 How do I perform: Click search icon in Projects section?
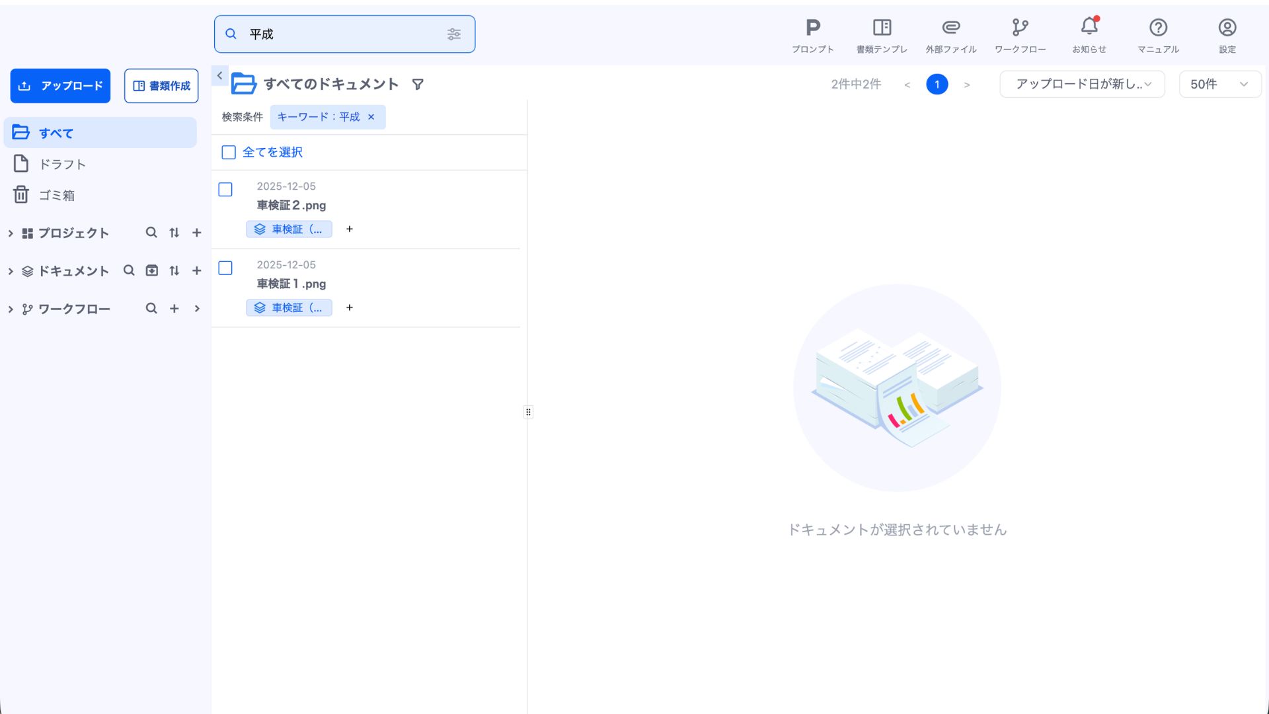151,233
